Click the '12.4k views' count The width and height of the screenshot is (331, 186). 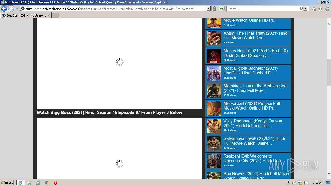pyautogui.click(x=230, y=130)
